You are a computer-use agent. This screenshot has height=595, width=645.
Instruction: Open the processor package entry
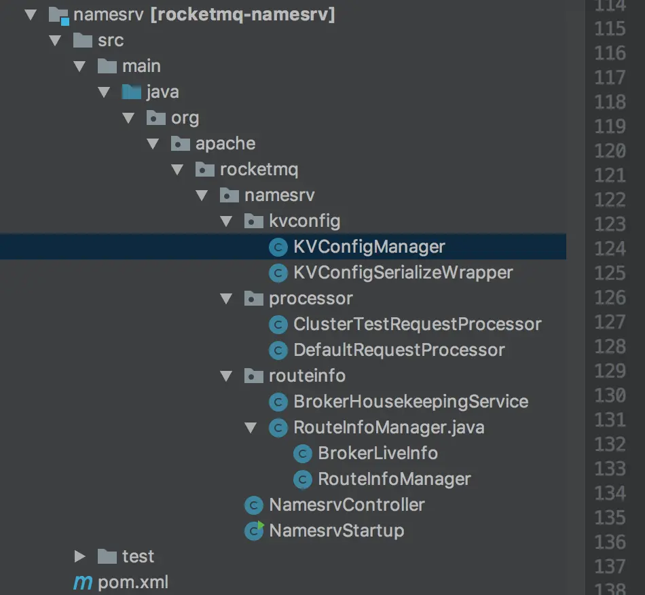311,298
